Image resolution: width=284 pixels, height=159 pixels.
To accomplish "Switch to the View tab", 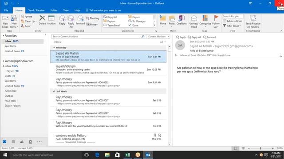I will 66,10.
